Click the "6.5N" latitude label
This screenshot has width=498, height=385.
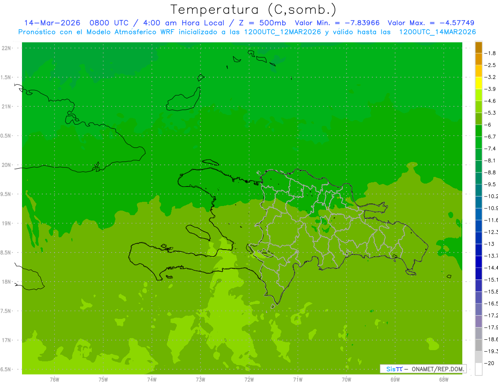click(x=6, y=370)
